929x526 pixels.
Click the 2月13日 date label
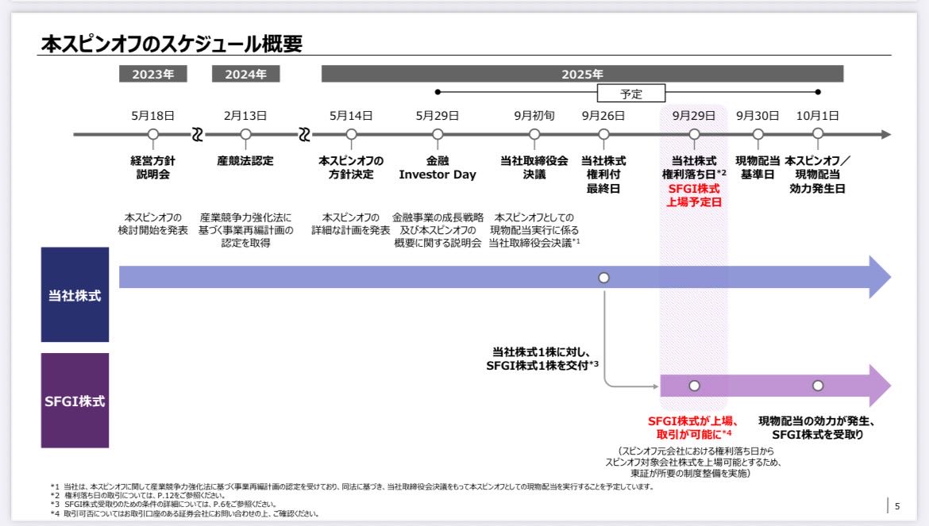(x=245, y=115)
